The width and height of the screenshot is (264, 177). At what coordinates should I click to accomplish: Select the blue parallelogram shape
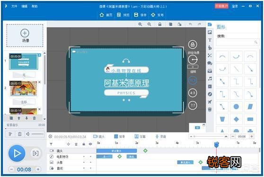[x=250, y=107]
